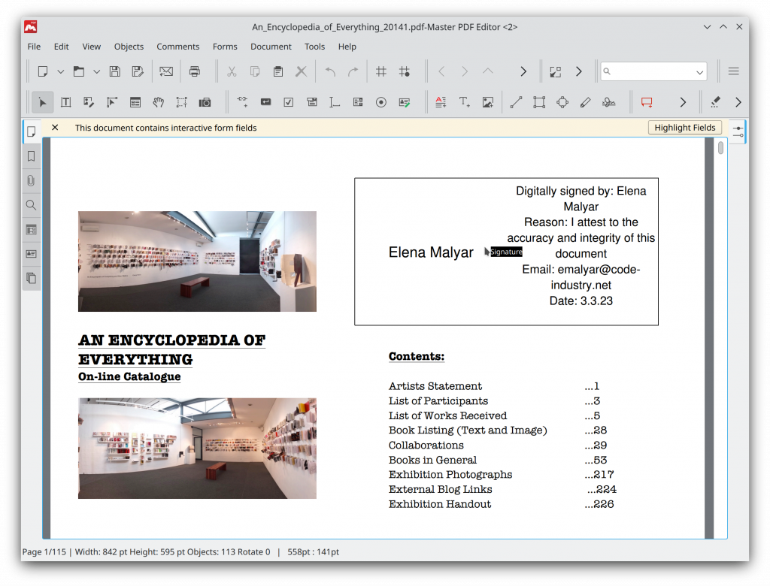Select the Hand tool in toolbar
The image size is (770, 586).
(158, 102)
